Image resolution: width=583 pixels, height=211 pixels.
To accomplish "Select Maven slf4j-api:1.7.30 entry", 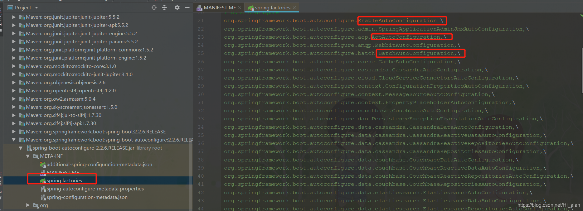I will pyautogui.click(x=61, y=123).
